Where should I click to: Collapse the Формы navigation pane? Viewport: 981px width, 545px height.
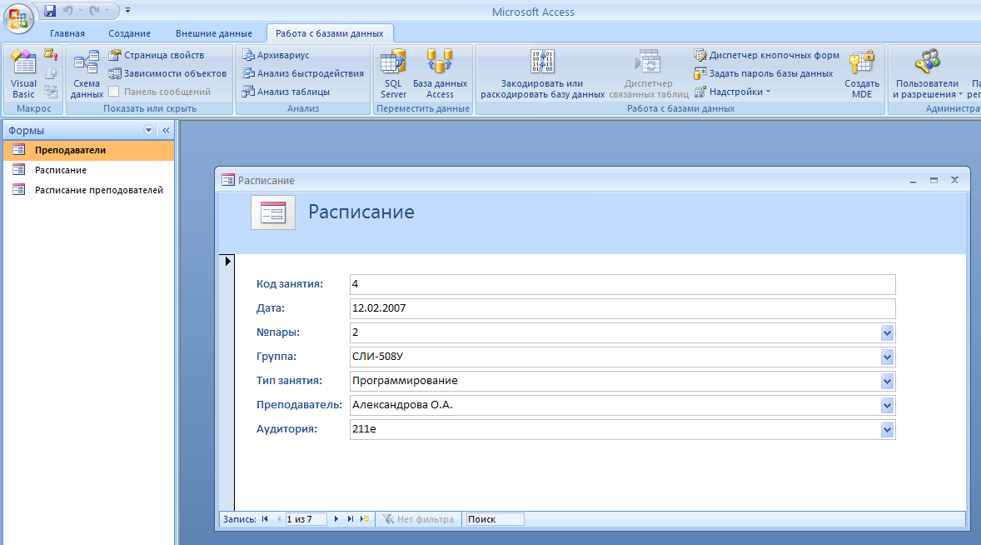[165, 131]
